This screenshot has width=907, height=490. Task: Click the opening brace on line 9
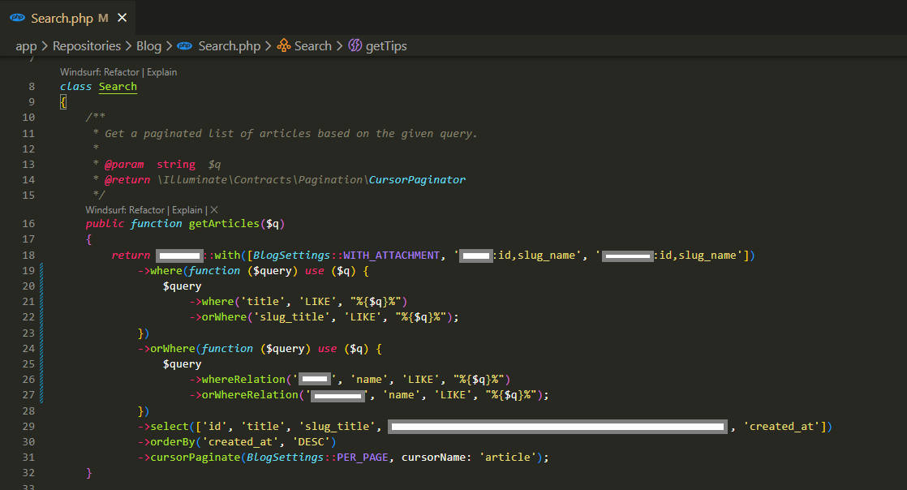pyautogui.click(x=63, y=102)
